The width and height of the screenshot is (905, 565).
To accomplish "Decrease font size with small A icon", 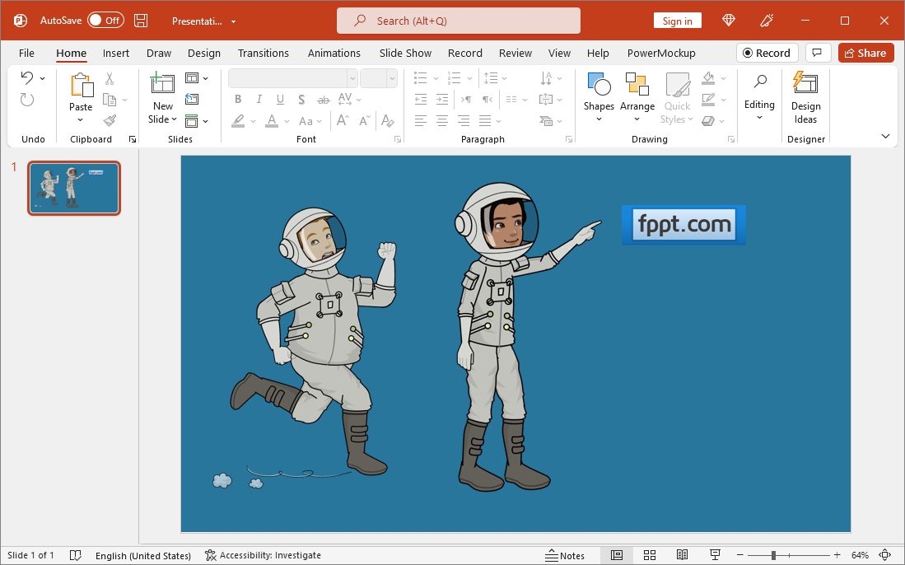I will 365,120.
